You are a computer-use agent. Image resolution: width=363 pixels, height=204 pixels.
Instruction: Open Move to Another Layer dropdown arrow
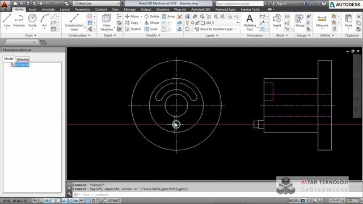[235, 29]
